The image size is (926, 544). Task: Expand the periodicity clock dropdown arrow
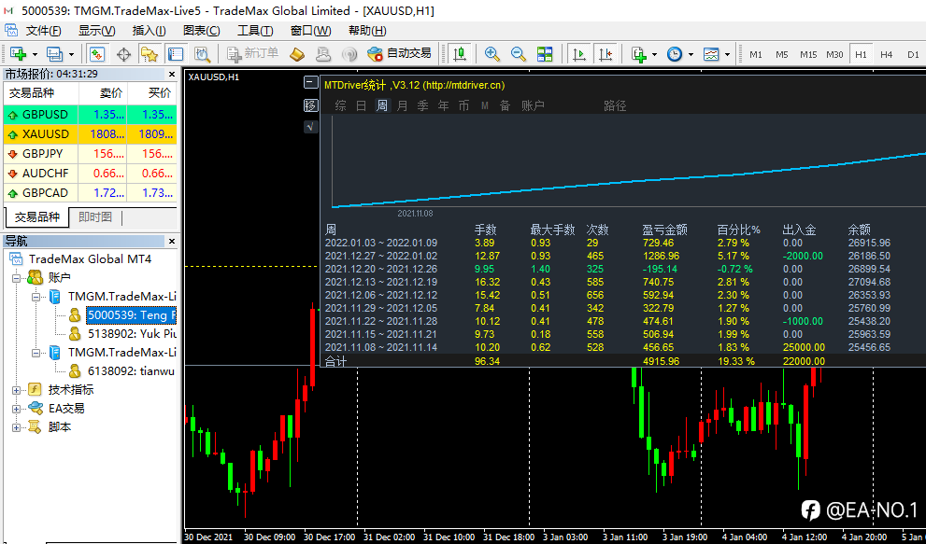click(x=691, y=55)
